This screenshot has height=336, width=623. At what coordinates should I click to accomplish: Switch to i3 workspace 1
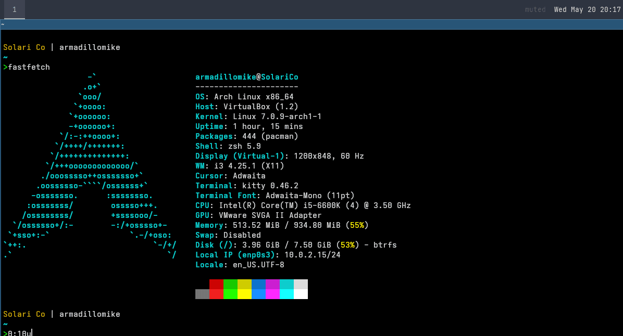click(x=14, y=9)
